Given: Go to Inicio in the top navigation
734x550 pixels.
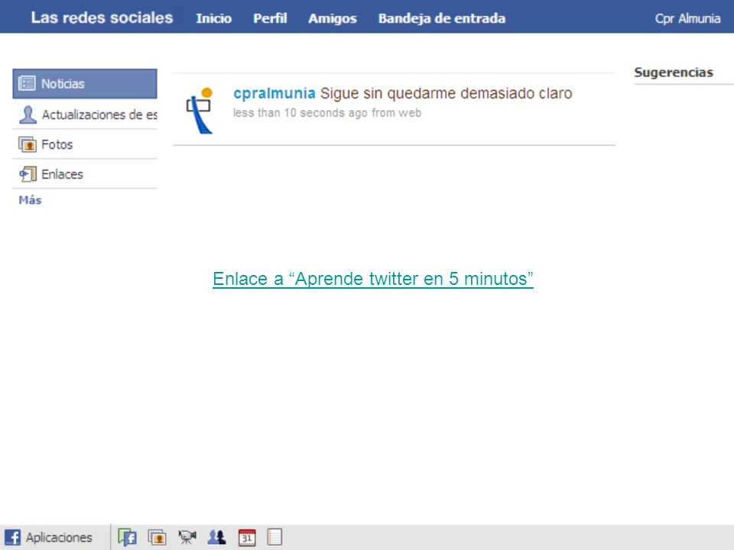Looking at the screenshot, I should coord(213,18).
